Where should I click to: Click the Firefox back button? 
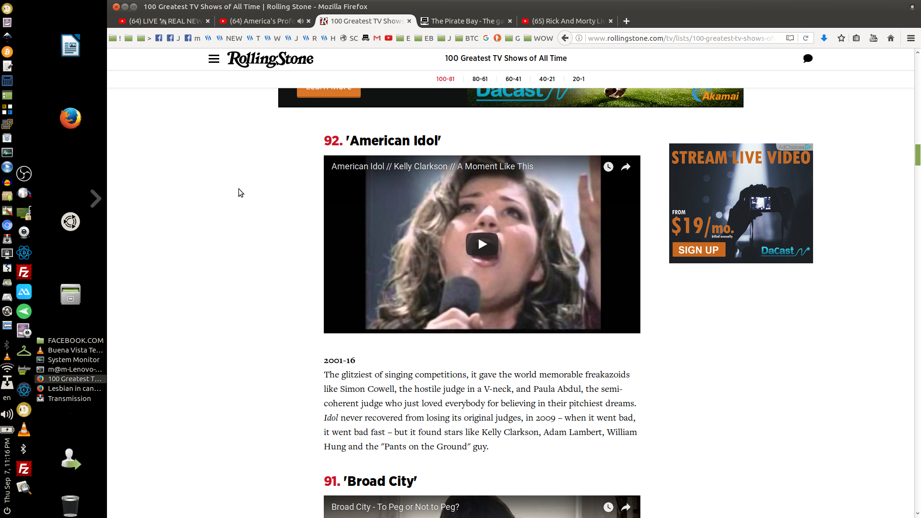565,38
